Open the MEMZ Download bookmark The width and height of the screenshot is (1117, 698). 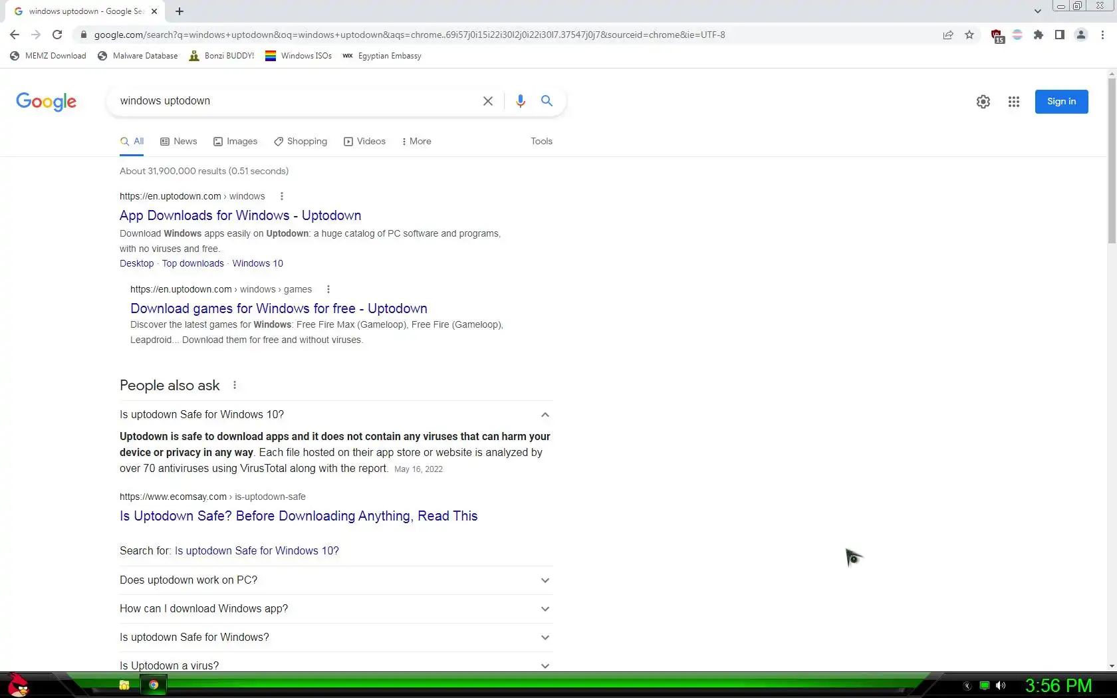pyautogui.click(x=48, y=56)
